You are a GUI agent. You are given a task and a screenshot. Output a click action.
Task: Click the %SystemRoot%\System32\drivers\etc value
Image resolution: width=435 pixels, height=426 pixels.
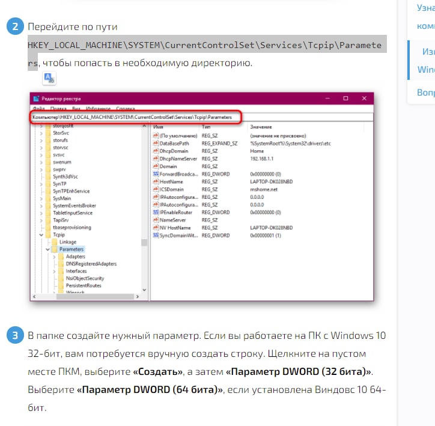290,144
